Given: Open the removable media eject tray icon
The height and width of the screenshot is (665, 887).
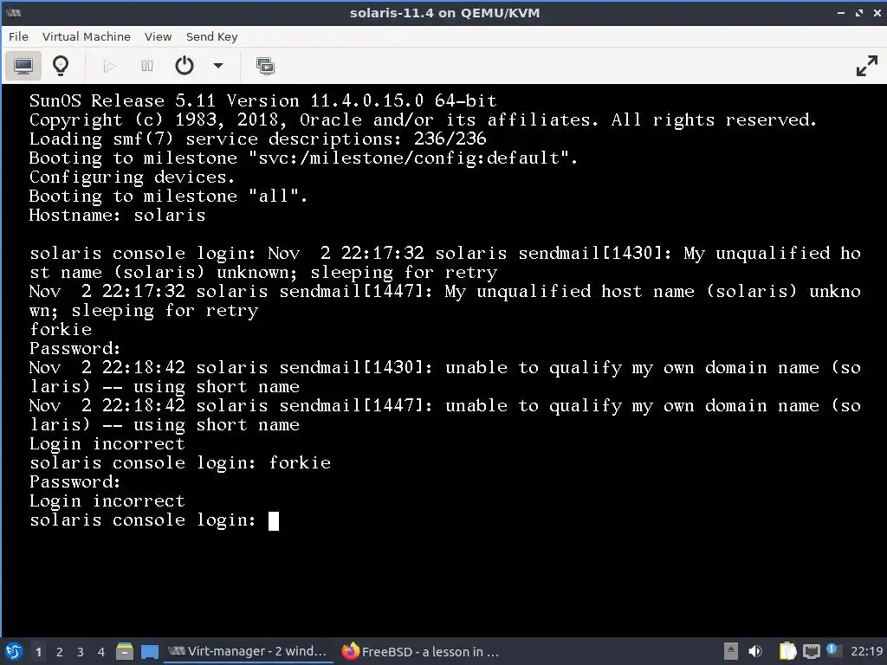Looking at the screenshot, I should point(731,651).
